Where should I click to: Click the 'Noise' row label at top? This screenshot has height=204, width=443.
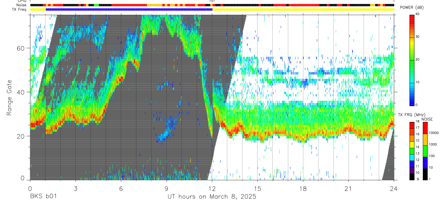tap(22, 5)
